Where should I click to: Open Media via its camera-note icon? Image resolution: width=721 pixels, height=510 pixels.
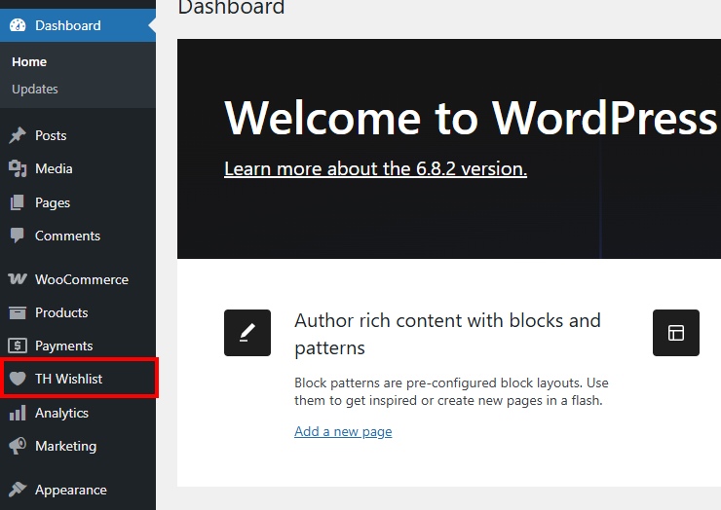(18, 168)
